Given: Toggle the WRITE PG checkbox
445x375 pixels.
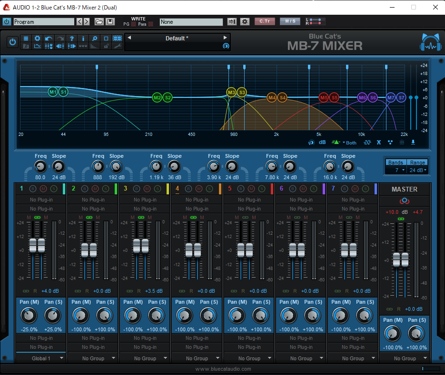Looking at the screenshot, I should click(x=133, y=24).
